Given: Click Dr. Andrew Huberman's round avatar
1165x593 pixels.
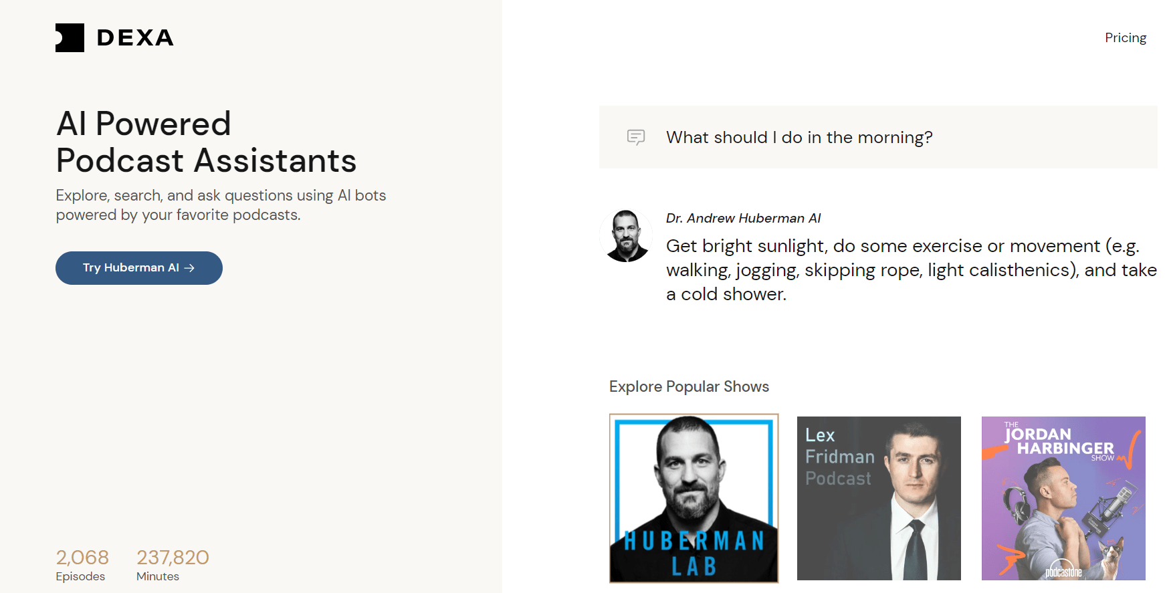Looking at the screenshot, I should (x=626, y=235).
